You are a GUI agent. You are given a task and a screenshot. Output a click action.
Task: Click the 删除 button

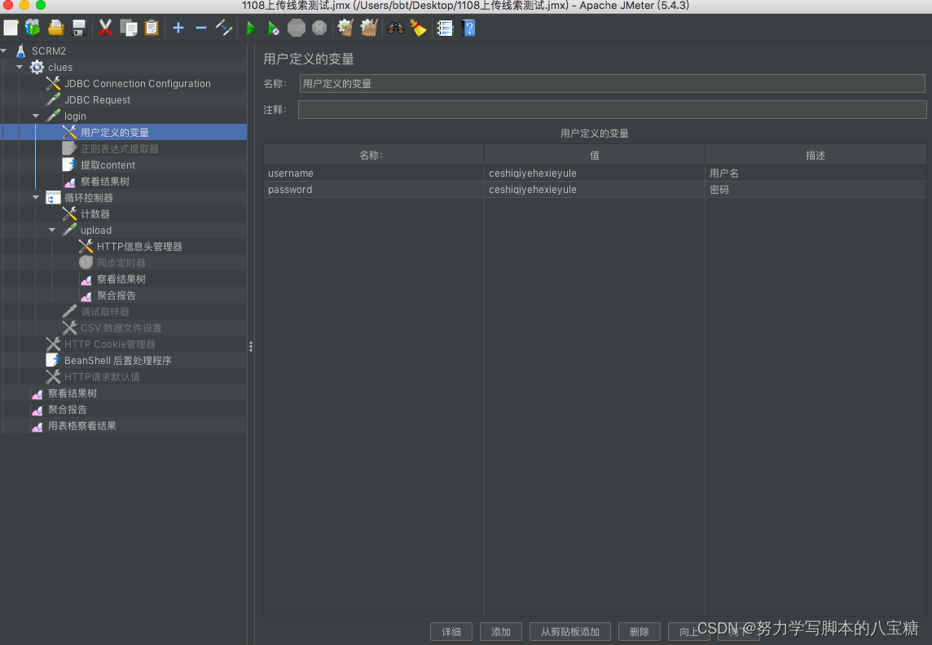(640, 632)
